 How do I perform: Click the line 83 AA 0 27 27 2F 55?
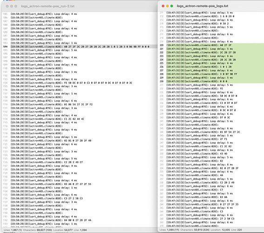tap(51, 184)
